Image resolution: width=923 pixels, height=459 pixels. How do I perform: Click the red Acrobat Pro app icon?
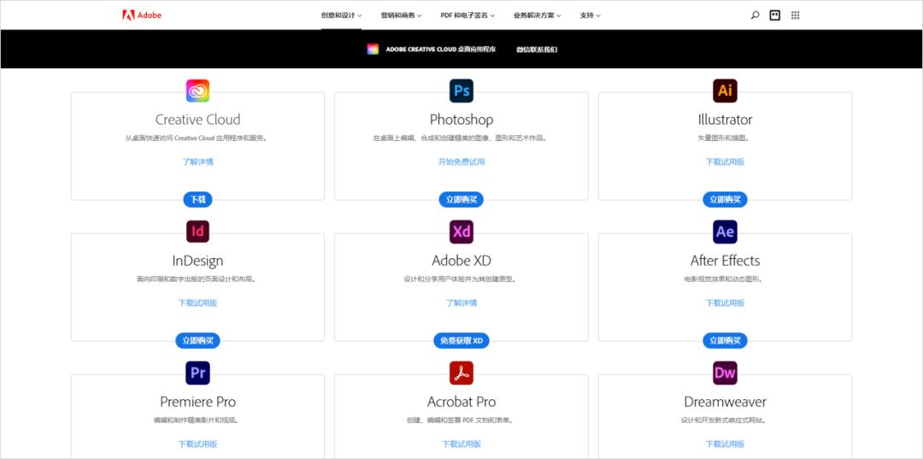(461, 373)
